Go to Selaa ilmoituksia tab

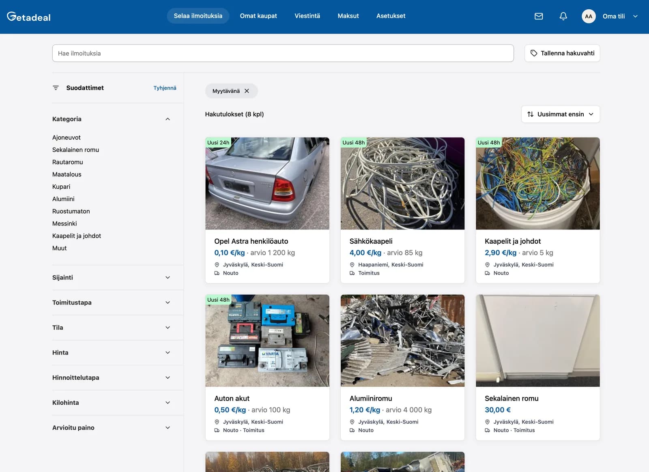click(198, 16)
